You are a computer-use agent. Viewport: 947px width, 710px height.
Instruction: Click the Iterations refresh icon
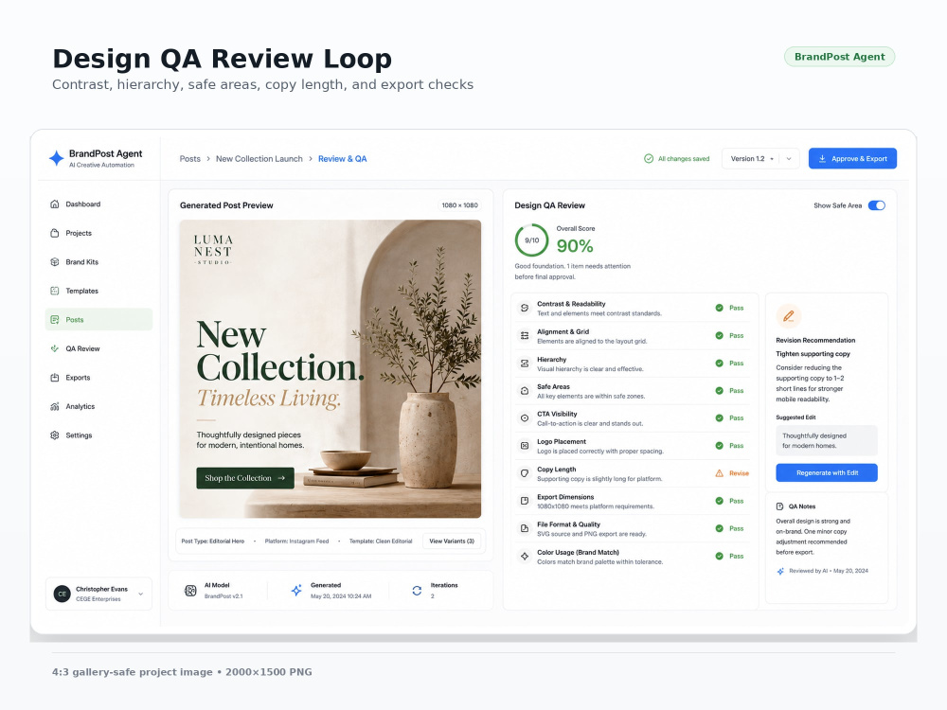(417, 591)
